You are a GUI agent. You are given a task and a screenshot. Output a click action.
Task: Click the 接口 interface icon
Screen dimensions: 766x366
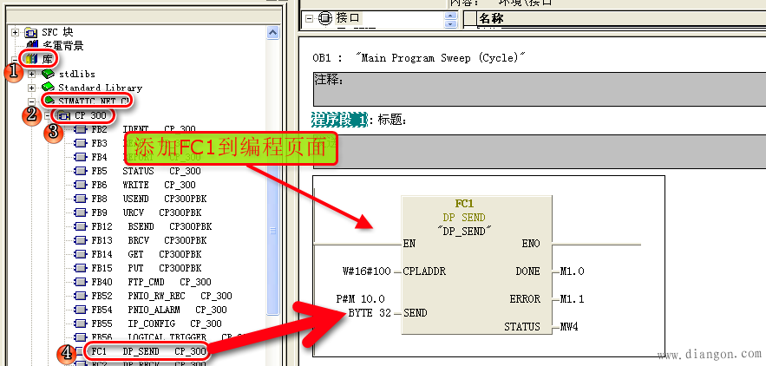[324, 17]
